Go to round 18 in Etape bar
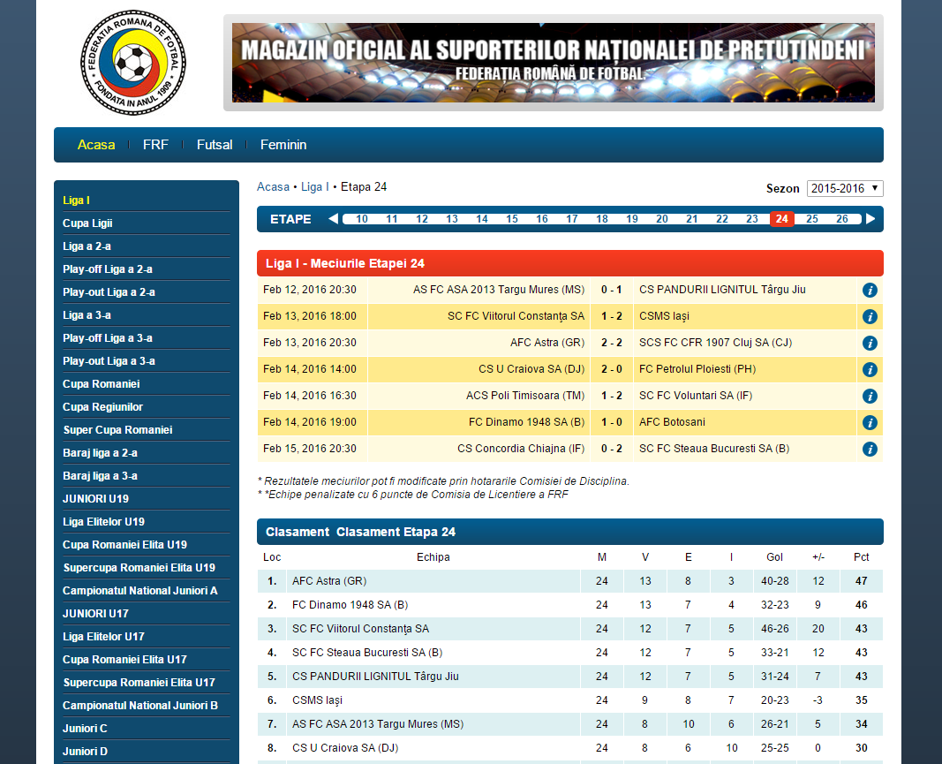This screenshot has width=942, height=764. click(x=602, y=219)
